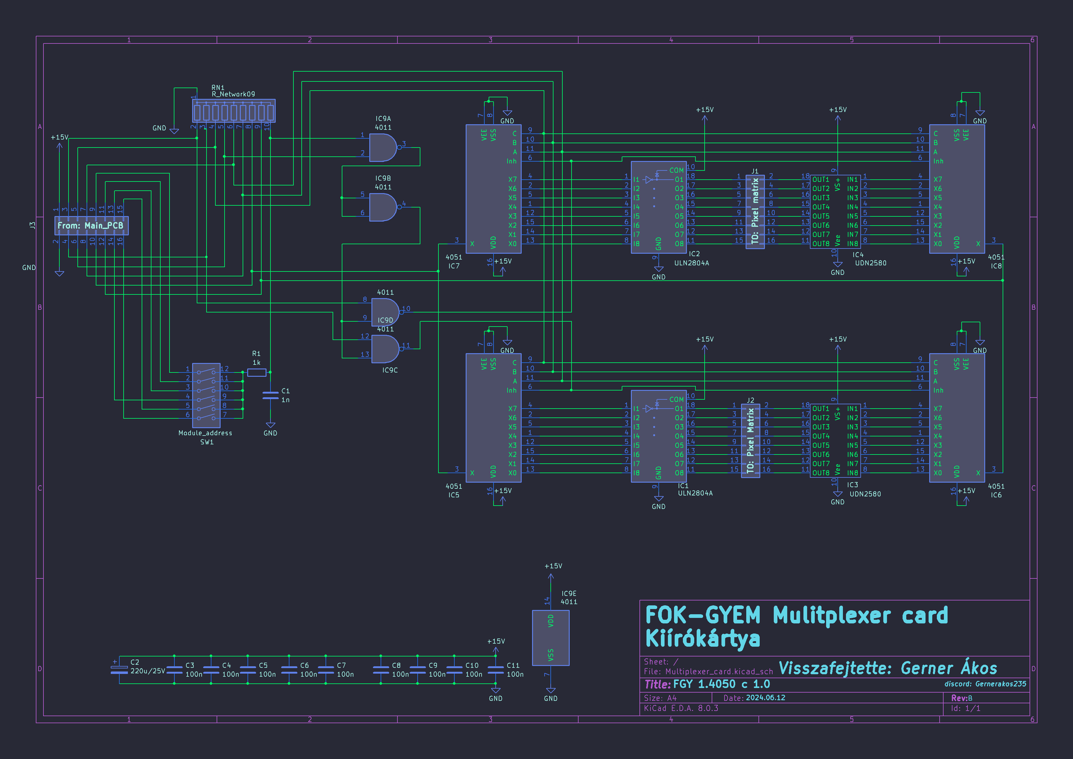Viewport: 1073px width, 759px height.
Task: Click the IC8 4051 multiplexer body
Action: 957,189
